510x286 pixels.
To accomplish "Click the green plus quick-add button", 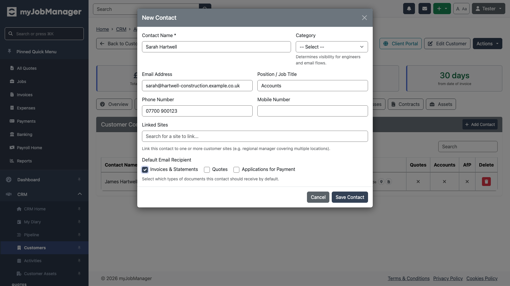I will click(442, 9).
